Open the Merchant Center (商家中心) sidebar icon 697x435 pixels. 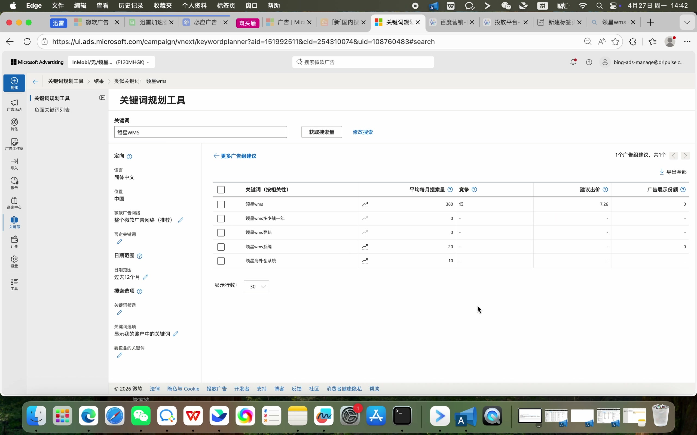(x=14, y=203)
